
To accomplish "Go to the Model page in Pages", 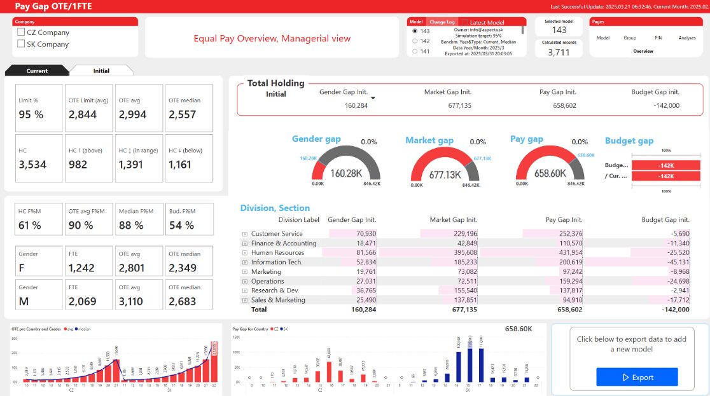I will (x=602, y=38).
